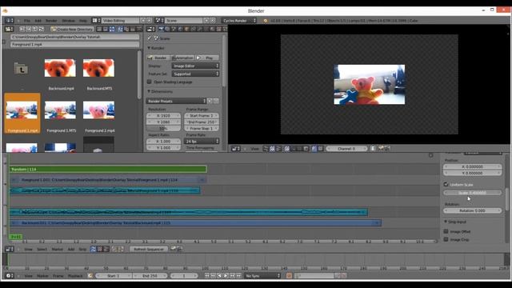Click the Rotation 0.000 field

472,210
